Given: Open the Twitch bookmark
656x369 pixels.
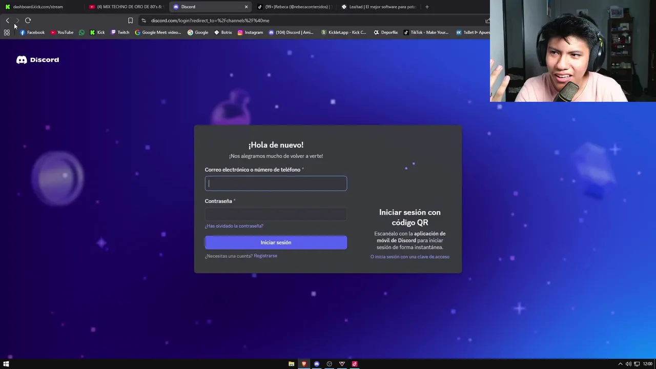Looking at the screenshot, I should coord(120,32).
